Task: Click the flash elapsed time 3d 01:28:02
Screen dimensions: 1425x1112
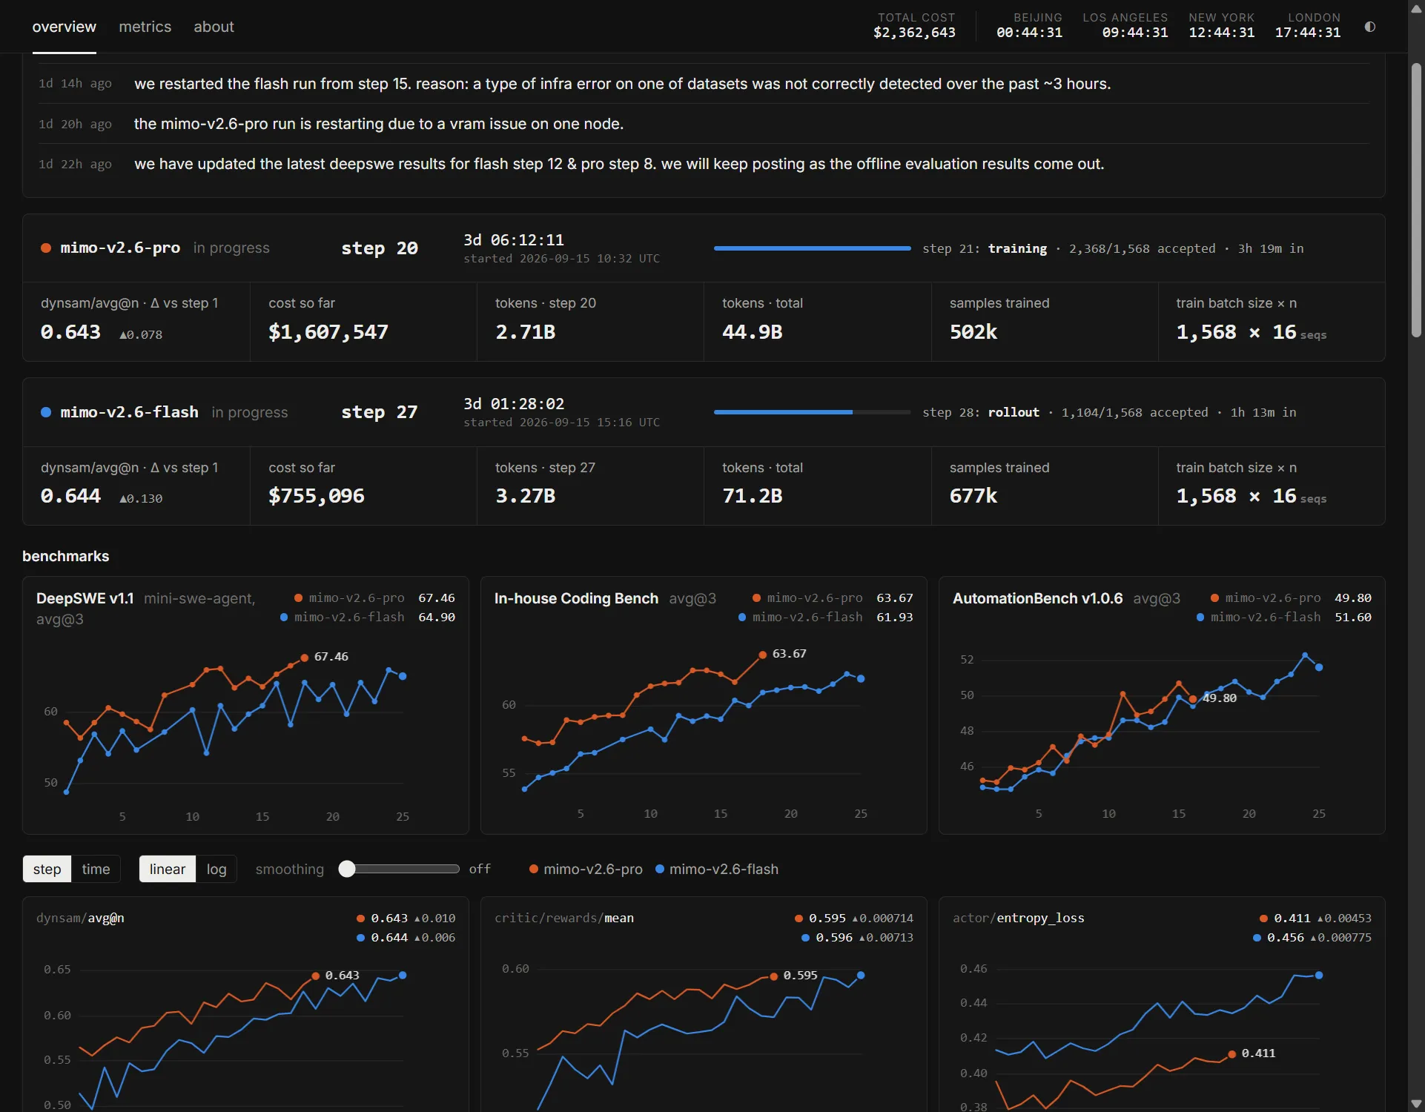Action: point(514,404)
